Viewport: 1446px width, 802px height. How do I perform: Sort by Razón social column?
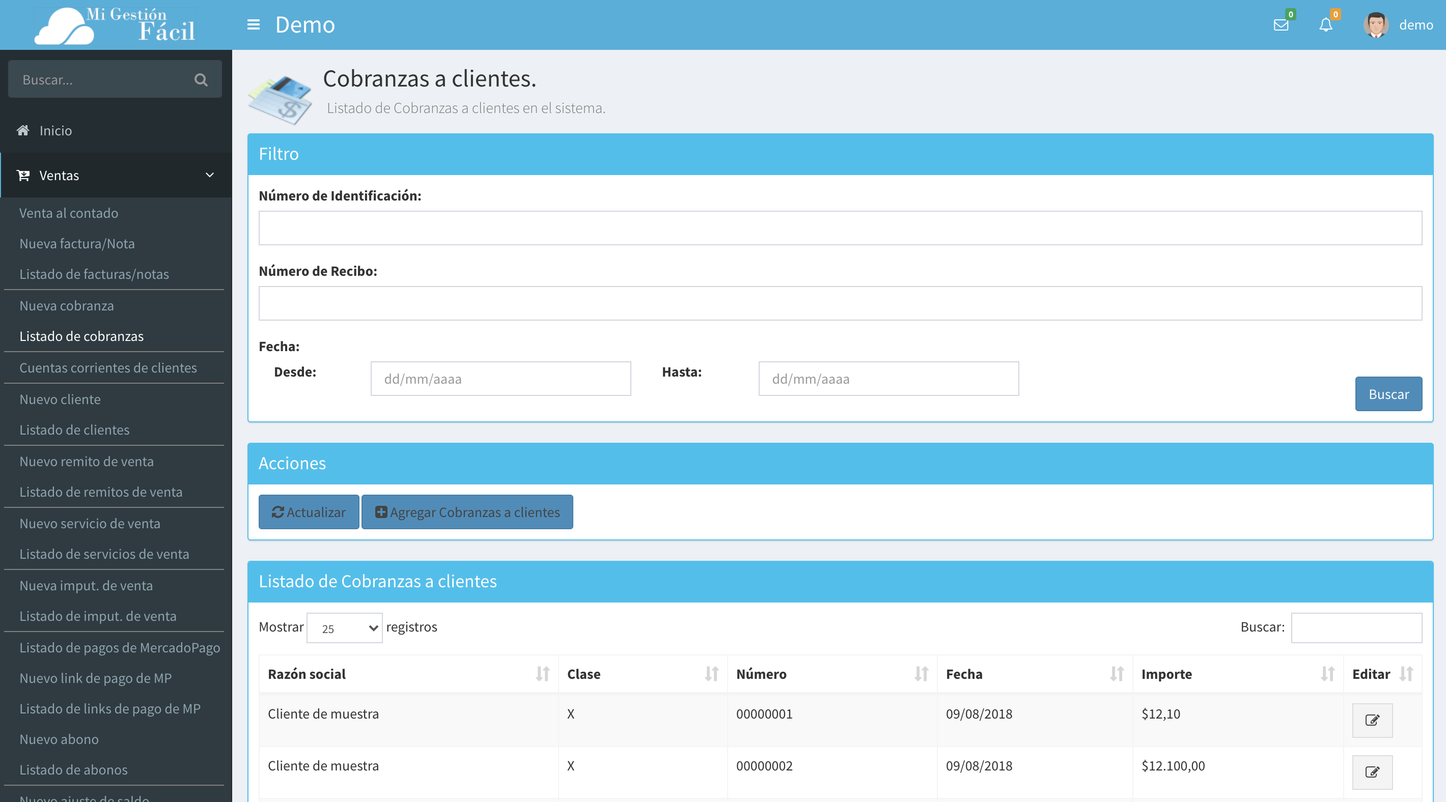pyautogui.click(x=542, y=673)
